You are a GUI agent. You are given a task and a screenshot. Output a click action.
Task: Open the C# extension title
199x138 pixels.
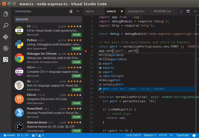[x=29, y=27]
